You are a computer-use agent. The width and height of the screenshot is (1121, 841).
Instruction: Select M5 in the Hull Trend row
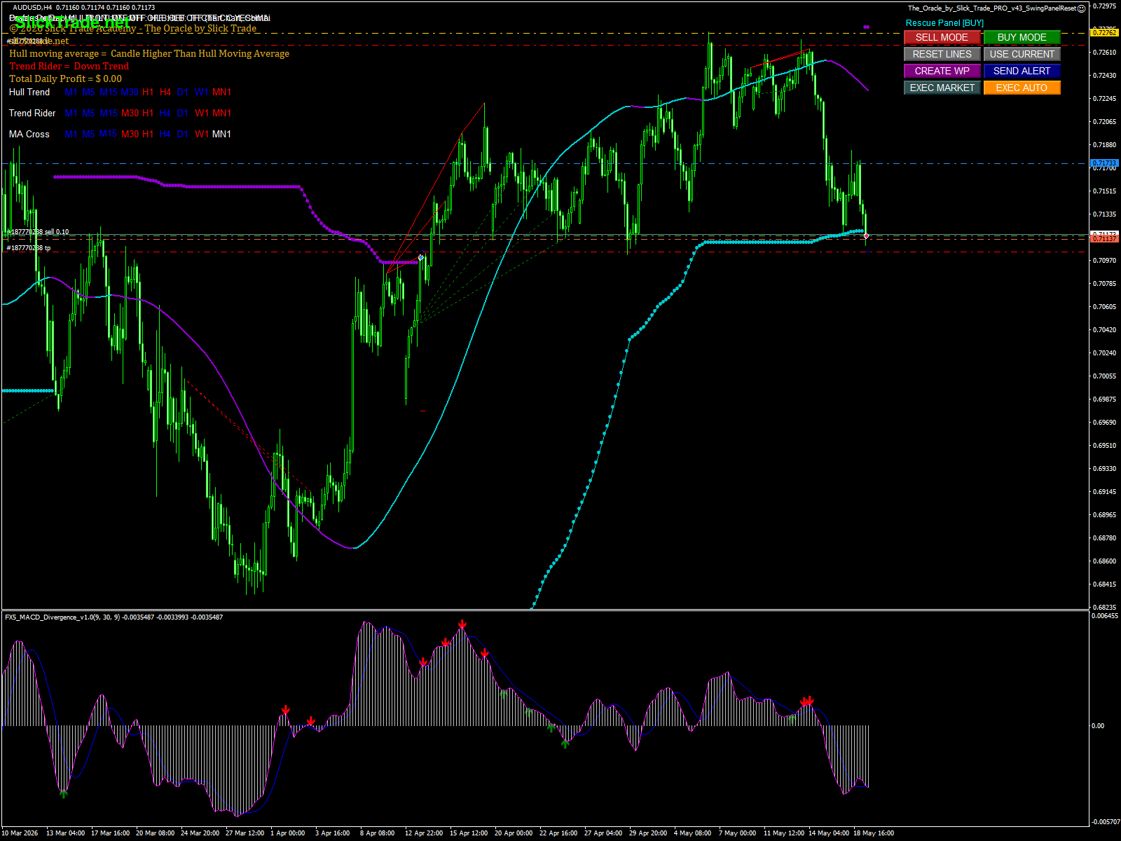coord(89,92)
